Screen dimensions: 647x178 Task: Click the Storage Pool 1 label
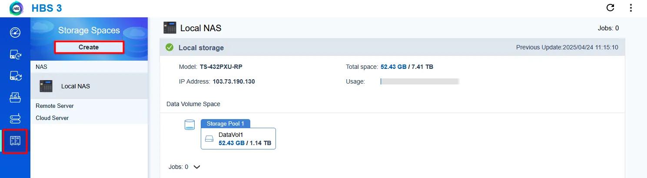(226, 123)
